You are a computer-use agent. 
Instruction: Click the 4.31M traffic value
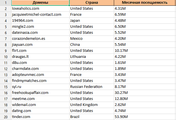(145, 9)
